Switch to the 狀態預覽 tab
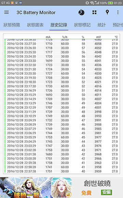The image size is (123, 198). coord(12,25)
